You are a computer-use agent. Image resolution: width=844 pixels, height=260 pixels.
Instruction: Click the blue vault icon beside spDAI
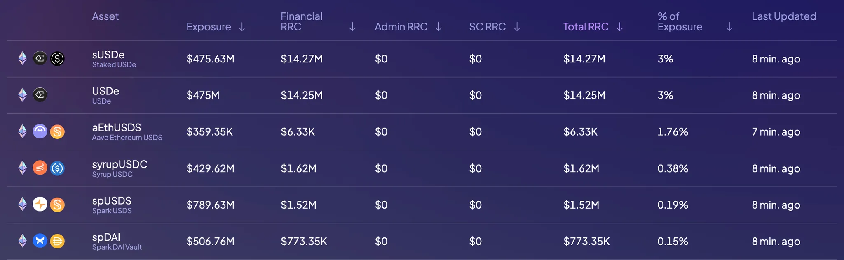click(x=40, y=241)
